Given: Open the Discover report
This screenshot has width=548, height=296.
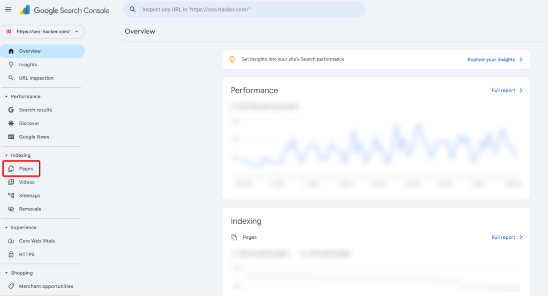Looking at the screenshot, I should tap(29, 123).
